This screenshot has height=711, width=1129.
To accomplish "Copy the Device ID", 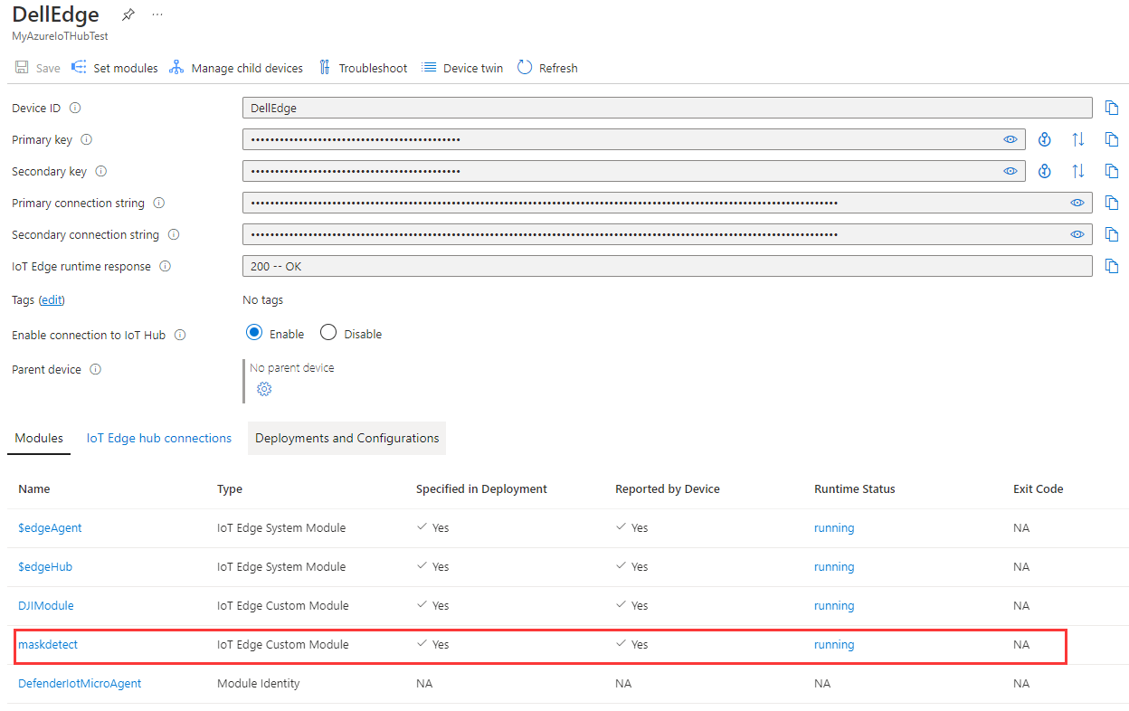I will (x=1112, y=108).
